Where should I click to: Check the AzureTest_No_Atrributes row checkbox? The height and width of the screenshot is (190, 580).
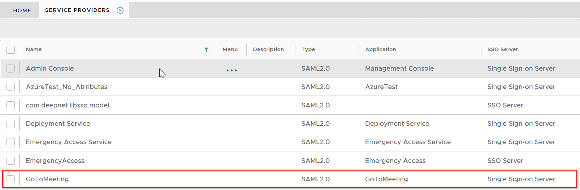tap(11, 87)
